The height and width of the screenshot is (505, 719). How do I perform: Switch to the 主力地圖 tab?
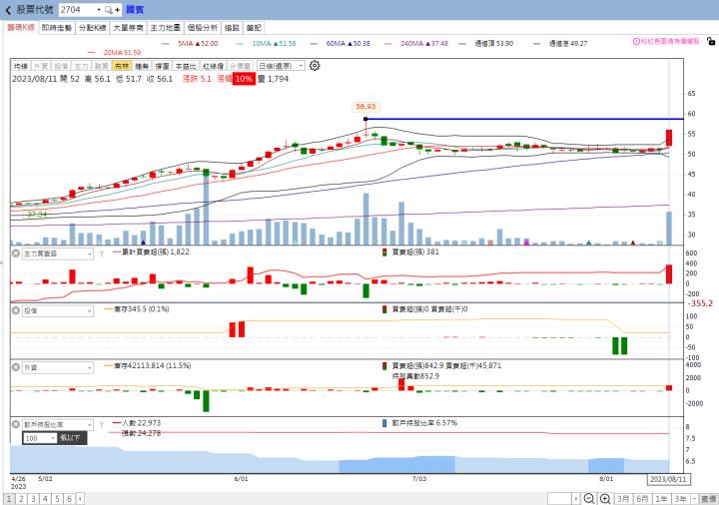[x=166, y=28]
